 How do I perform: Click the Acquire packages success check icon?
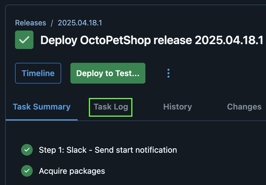pyautogui.click(x=27, y=171)
